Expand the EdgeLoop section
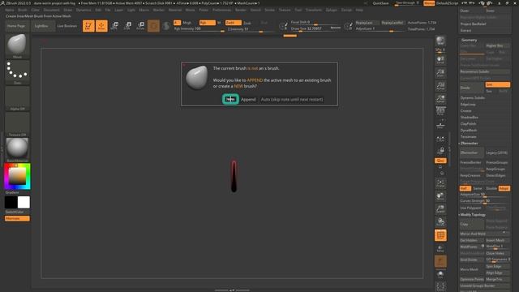Viewport: 519px width, 292px height. coord(468,105)
